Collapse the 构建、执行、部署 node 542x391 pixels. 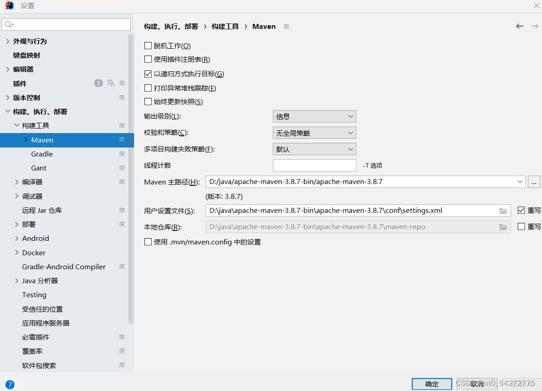[x=8, y=111]
